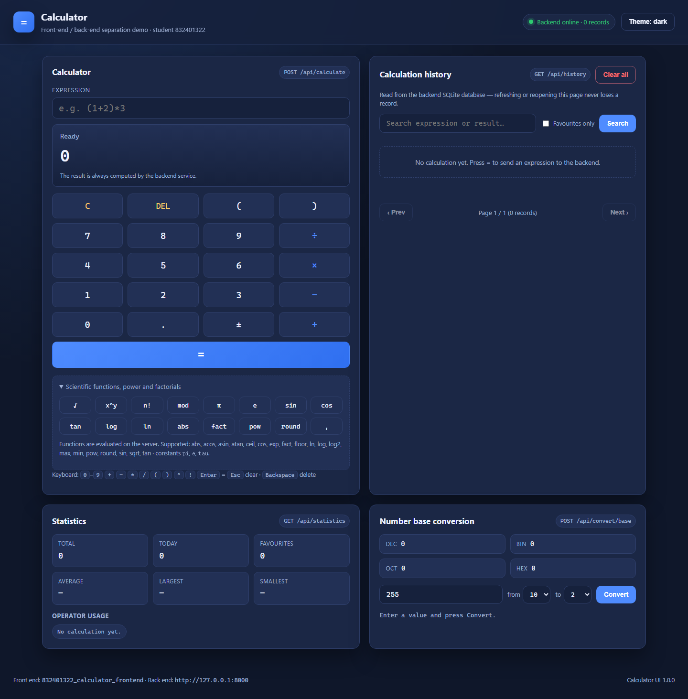Screen dimensions: 688x699
Task: Go to Next history page
Action: coord(619,212)
